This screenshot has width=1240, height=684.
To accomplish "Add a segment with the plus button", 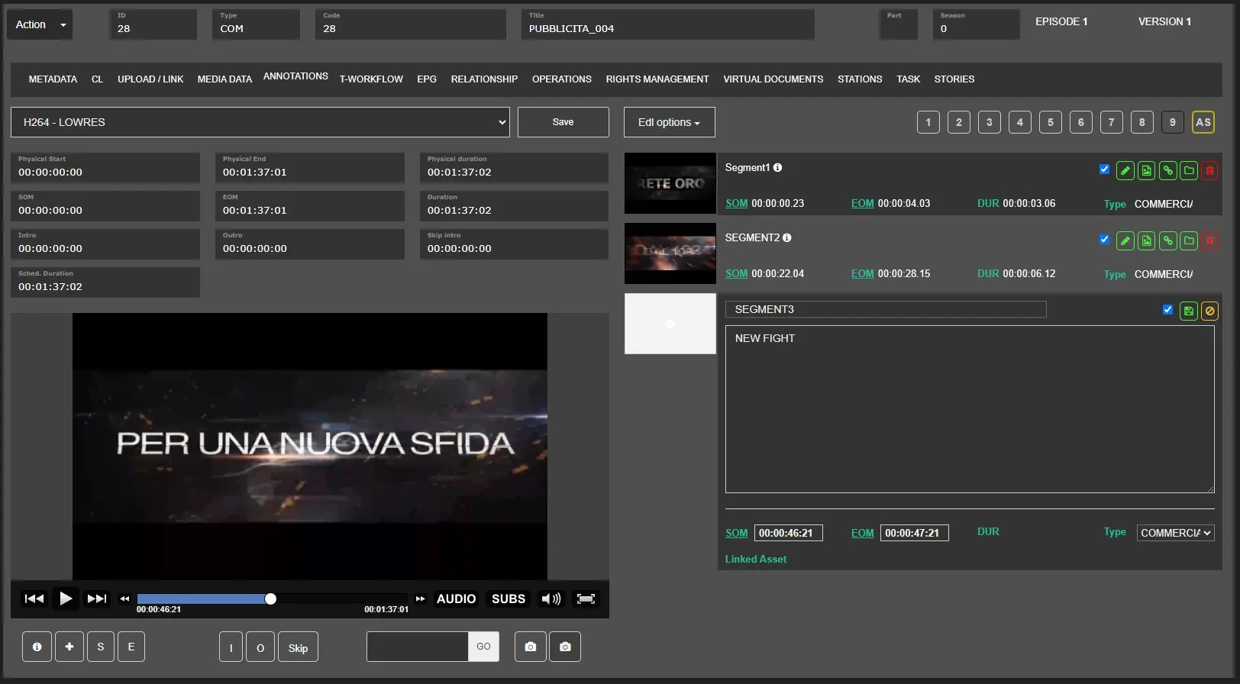I will click(x=69, y=647).
